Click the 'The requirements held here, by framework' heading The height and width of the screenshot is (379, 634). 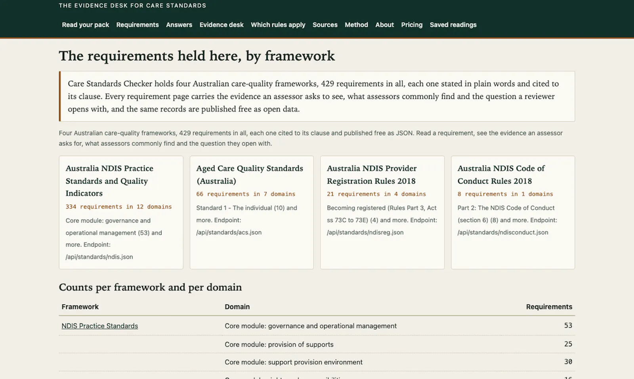click(x=197, y=56)
